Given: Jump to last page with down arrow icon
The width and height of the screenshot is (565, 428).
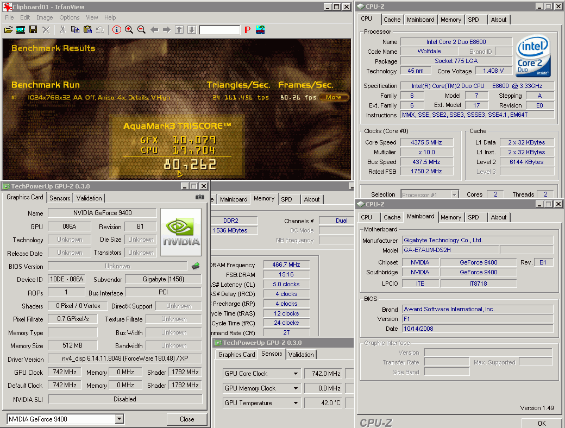Looking at the screenshot, I should pyautogui.click(x=192, y=30).
